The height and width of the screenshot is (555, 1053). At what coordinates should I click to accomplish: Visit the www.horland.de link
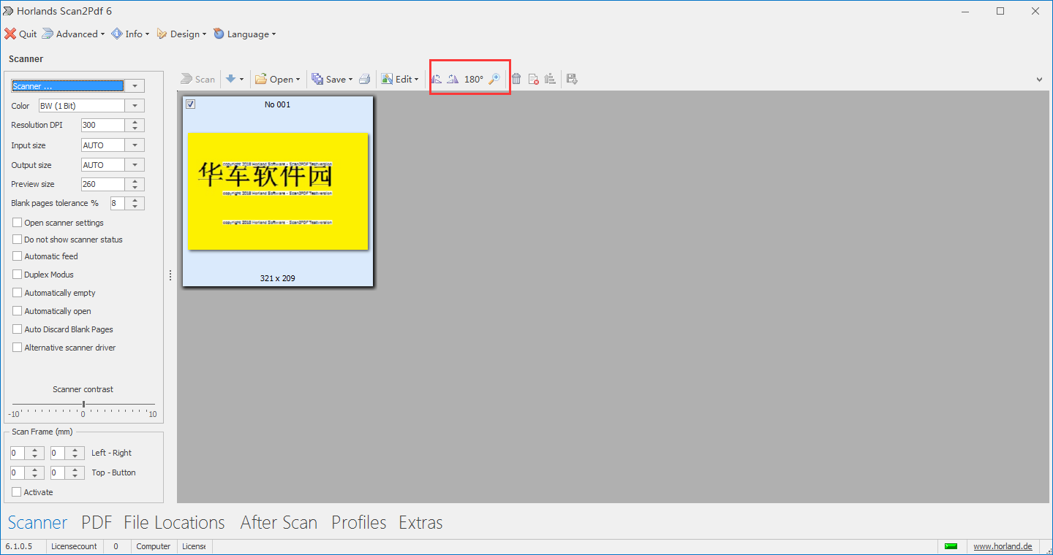(x=1003, y=546)
